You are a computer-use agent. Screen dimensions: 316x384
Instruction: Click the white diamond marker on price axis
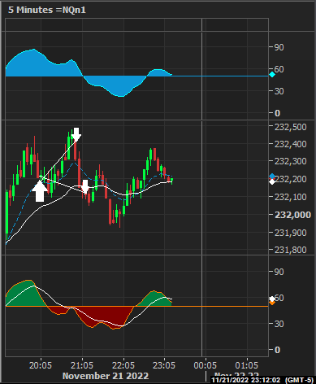[272, 181]
